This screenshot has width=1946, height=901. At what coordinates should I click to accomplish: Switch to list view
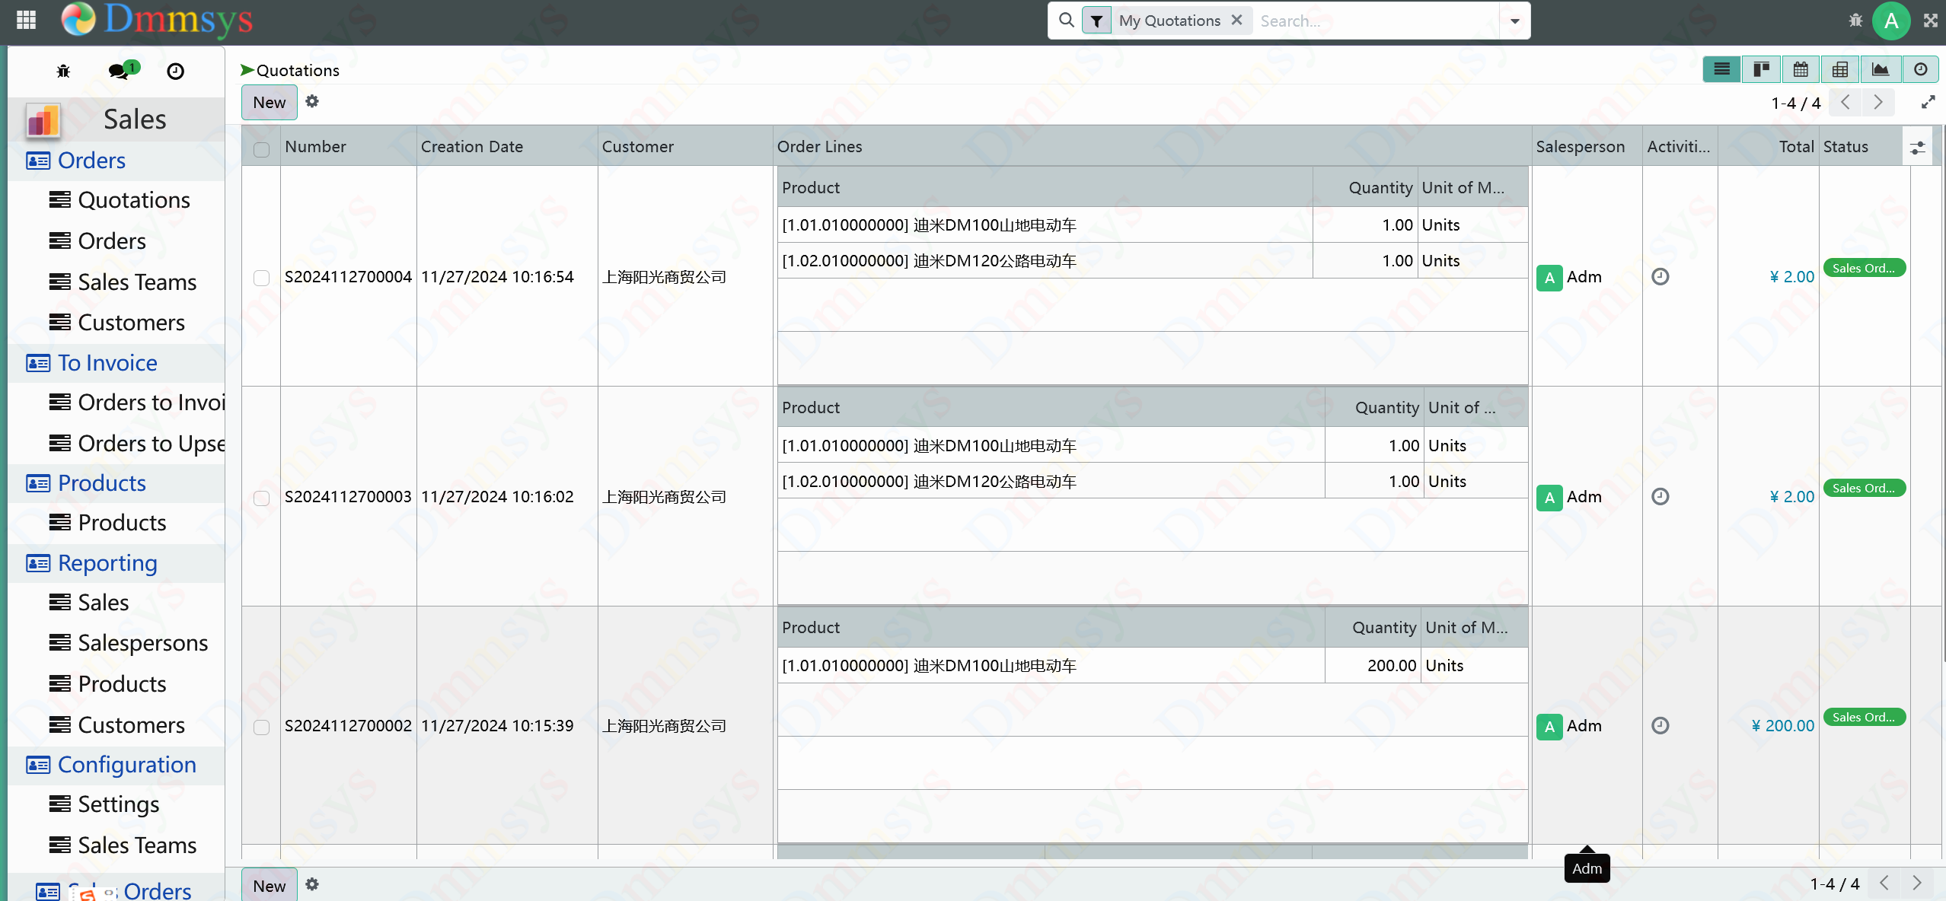[x=1721, y=70]
